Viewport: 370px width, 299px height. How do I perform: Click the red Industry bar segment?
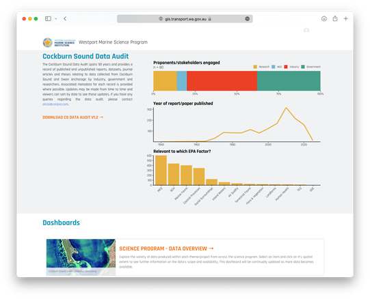[222, 81]
